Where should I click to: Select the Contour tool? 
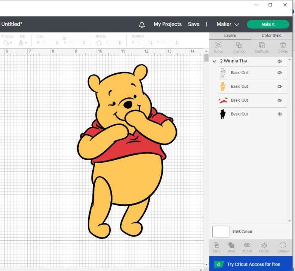tap(283, 245)
